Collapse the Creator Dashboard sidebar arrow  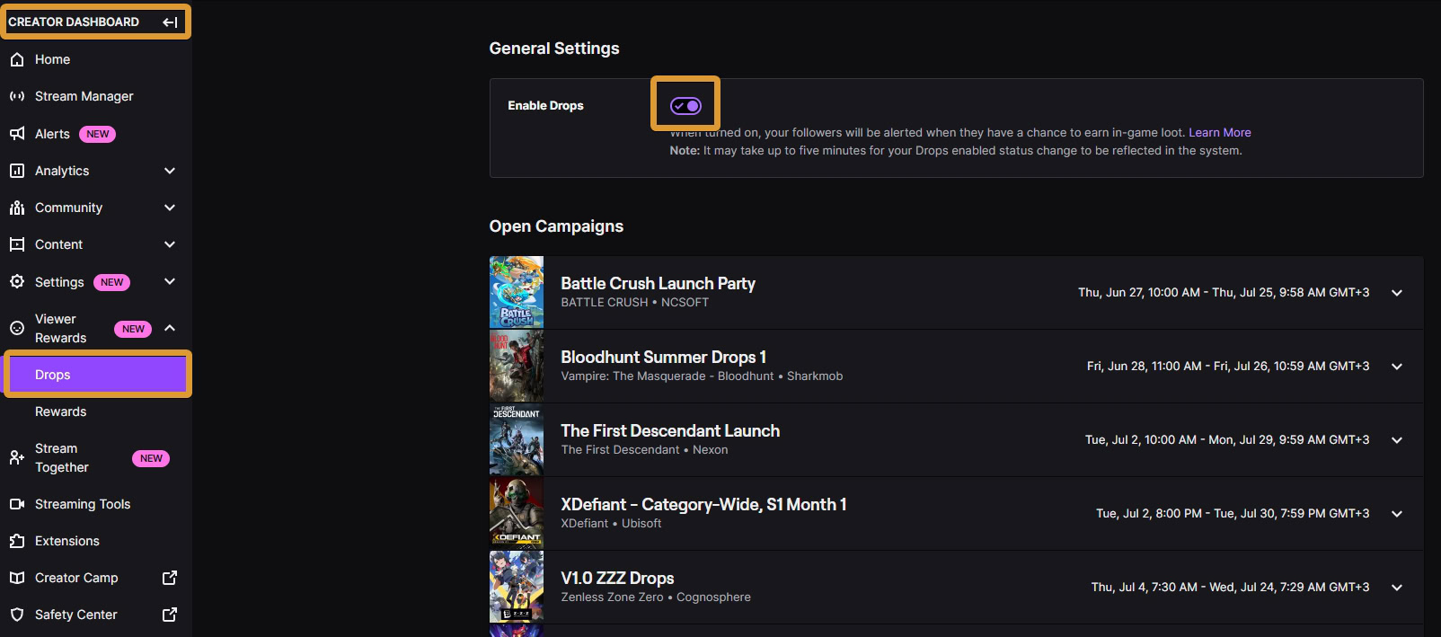pyautogui.click(x=170, y=22)
